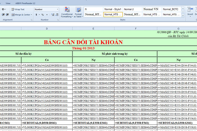Click 'Số phát sinh trong kỳ' header cell
Viewport: 197px width, 131px height.
pos(115,54)
